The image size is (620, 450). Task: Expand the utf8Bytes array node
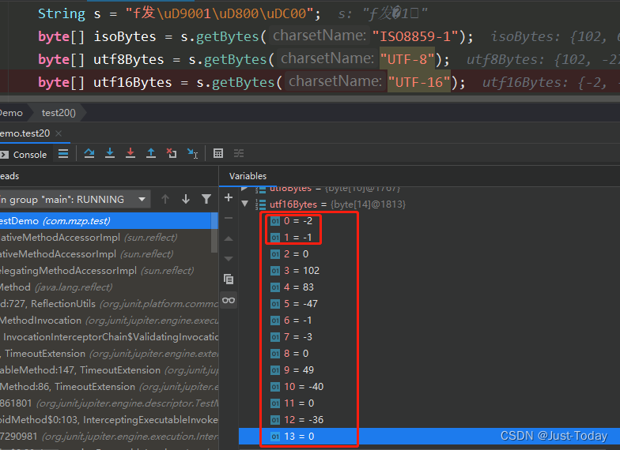(x=244, y=189)
